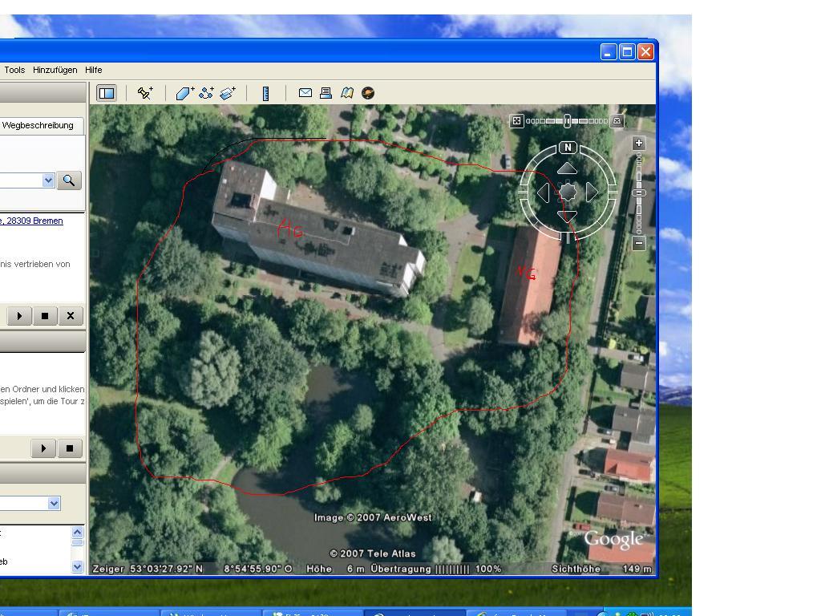Open the Hilfe menu
Screen dimensions: 821x616
point(94,70)
